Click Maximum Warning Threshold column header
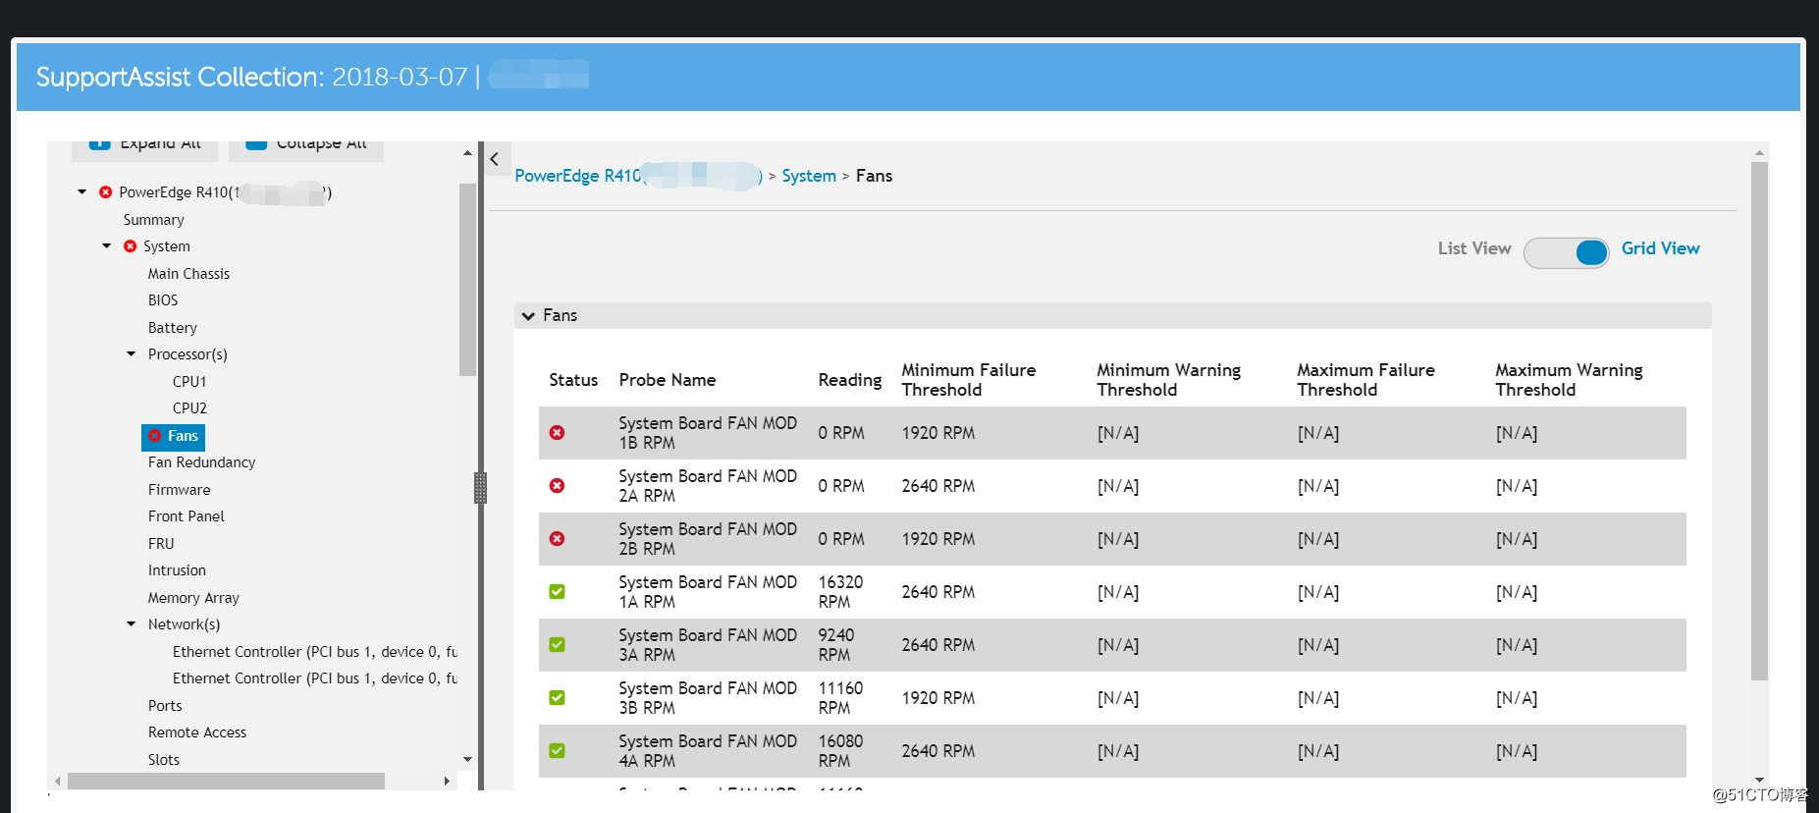 pyautogui.click(x=1569, y=380)
